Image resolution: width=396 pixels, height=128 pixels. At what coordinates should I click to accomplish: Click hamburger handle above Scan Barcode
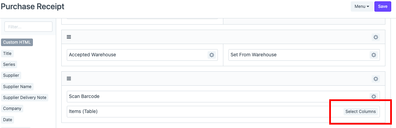(69, 79)
